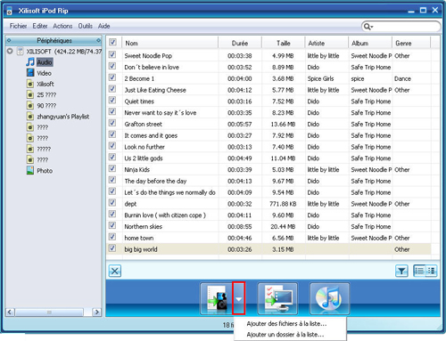
Task: Choose 'Ajouter un dossier à la liste...'
Action: 285,335
